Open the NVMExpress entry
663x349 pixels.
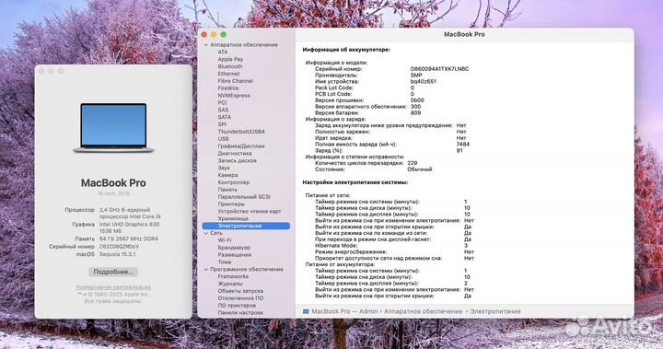tap(234, 95)
